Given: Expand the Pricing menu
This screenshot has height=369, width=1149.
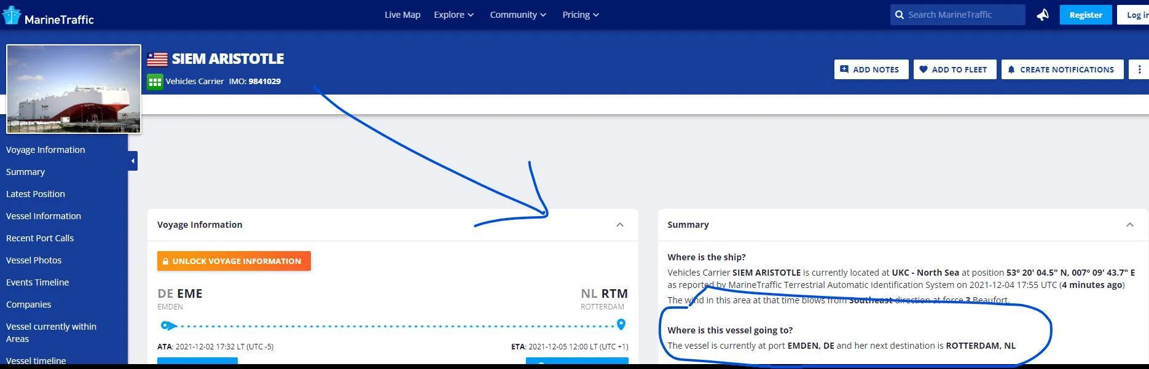Looking at the screenshot, I should coord(580,15).
